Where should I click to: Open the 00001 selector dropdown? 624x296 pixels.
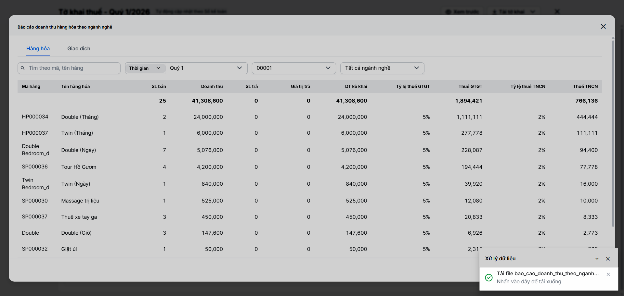tap(293, 68)
